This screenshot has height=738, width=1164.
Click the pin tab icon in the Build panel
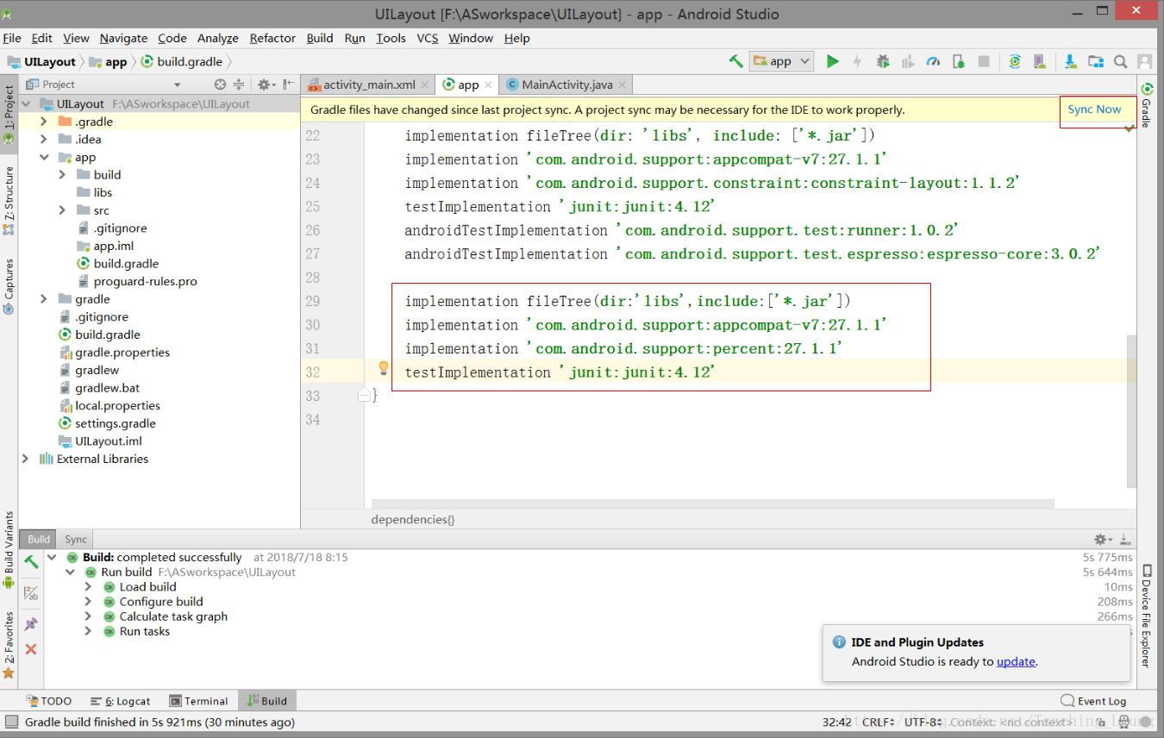(x=31, y=623)
